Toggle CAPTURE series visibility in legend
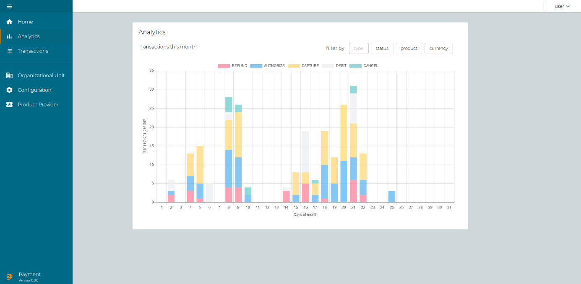 303,66
